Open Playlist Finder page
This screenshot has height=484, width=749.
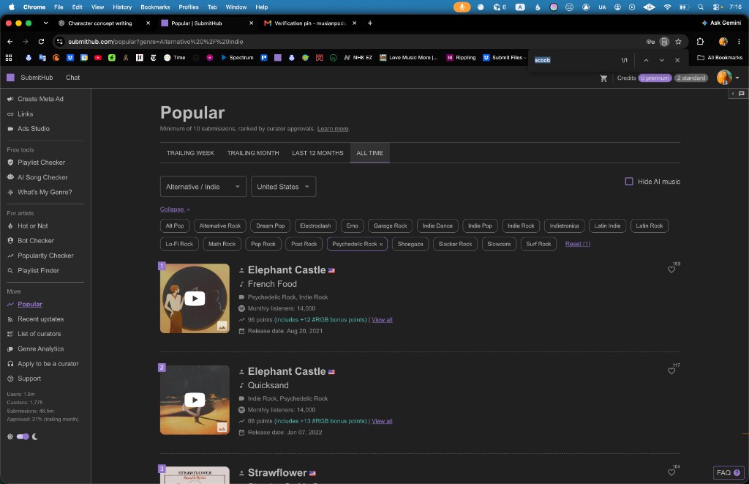[38, 271]
